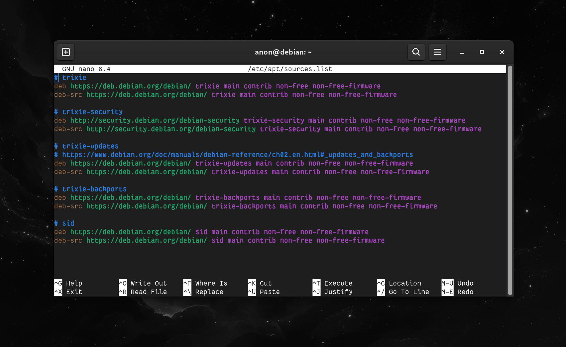Click the terminal vertical scrollbar
The image size is (566, 347).
tap(510, 180)
